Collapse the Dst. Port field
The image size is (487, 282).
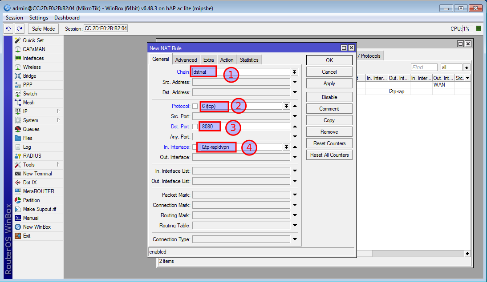tap(295, 127)
